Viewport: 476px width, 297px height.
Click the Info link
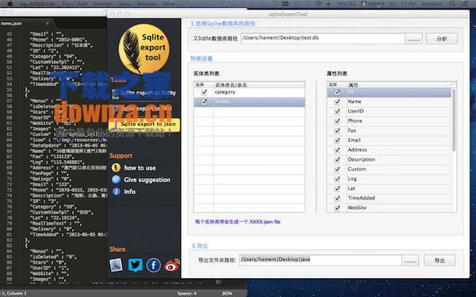click(x=129, y=192)
